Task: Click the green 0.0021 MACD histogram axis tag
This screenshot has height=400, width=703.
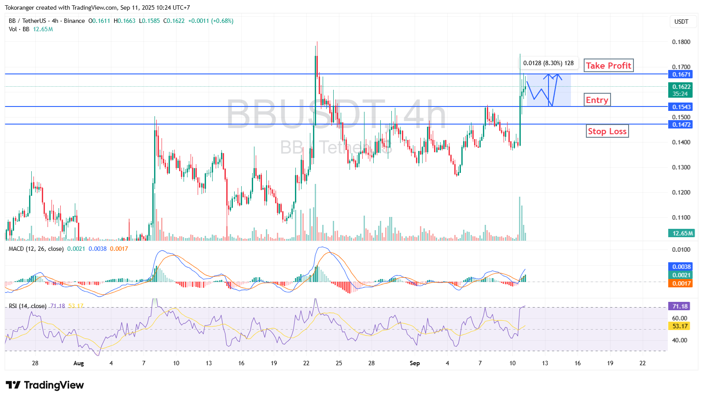Action: tap(681, 275)
